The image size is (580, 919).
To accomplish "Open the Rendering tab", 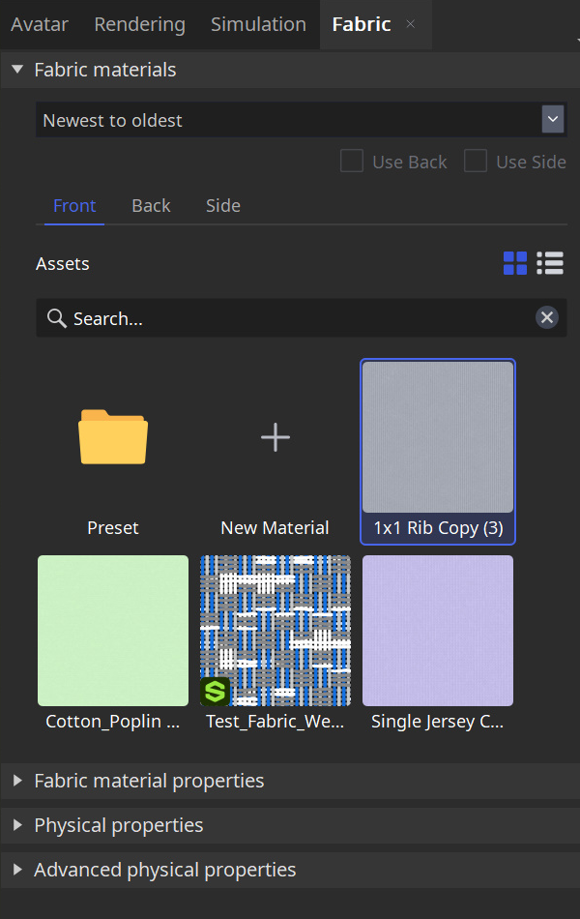I will pos(139,24).
